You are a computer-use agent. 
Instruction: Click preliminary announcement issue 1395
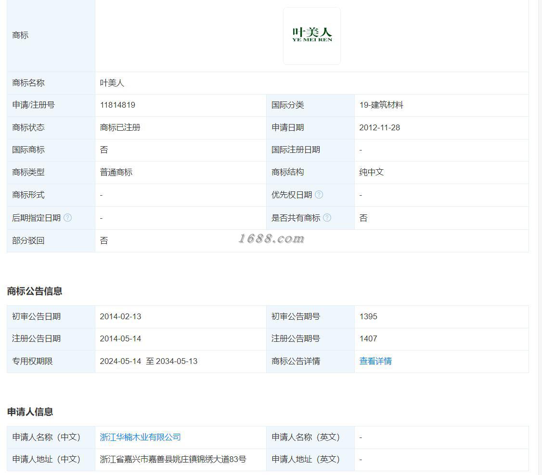[x=368, y=316]
